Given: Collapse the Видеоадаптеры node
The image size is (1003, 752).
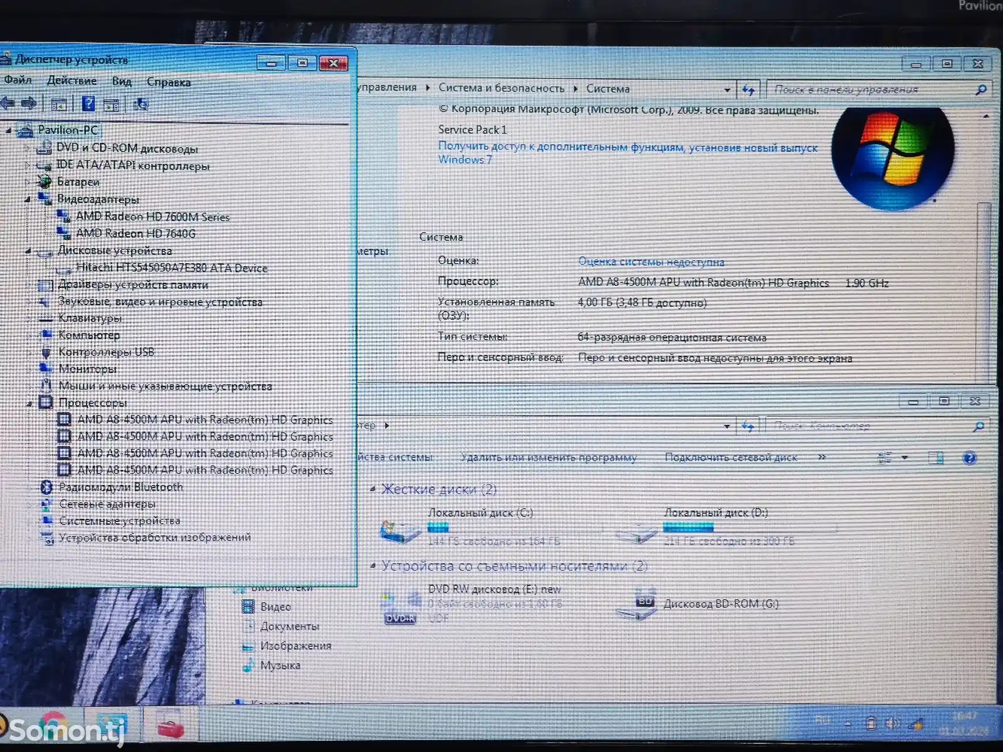Looking at the screenshot, I should [28, 199].
